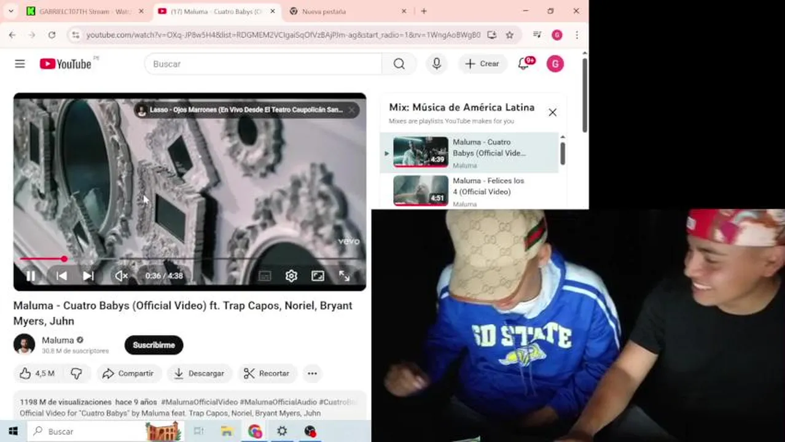The image size is (785, 442).
Task: Enter full screen video mode
Action: pos(344,276)
